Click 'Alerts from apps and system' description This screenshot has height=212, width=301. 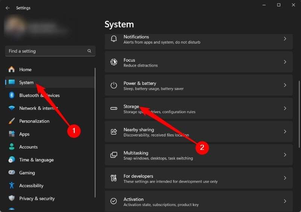[162, 42]
